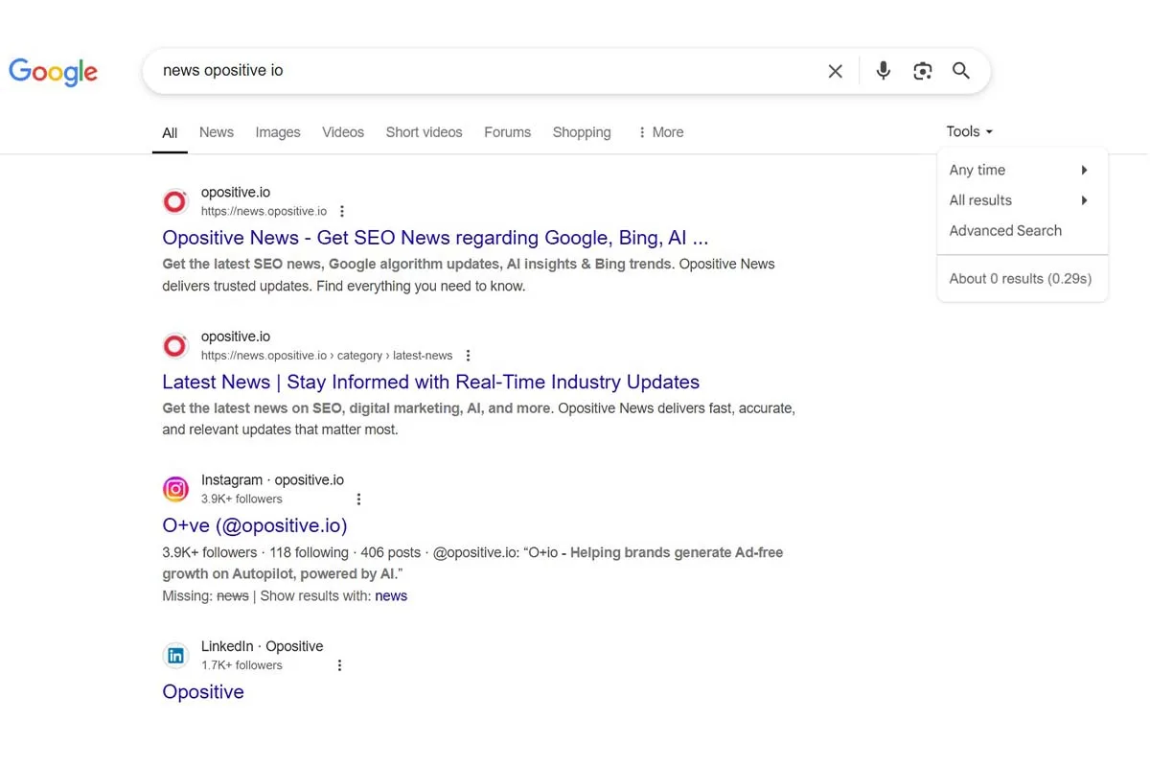Open 'Latest News | Stay Informed' result link
Image resolution: width=1150 pixels, height=767 pixels.
[x=430, y=382]
